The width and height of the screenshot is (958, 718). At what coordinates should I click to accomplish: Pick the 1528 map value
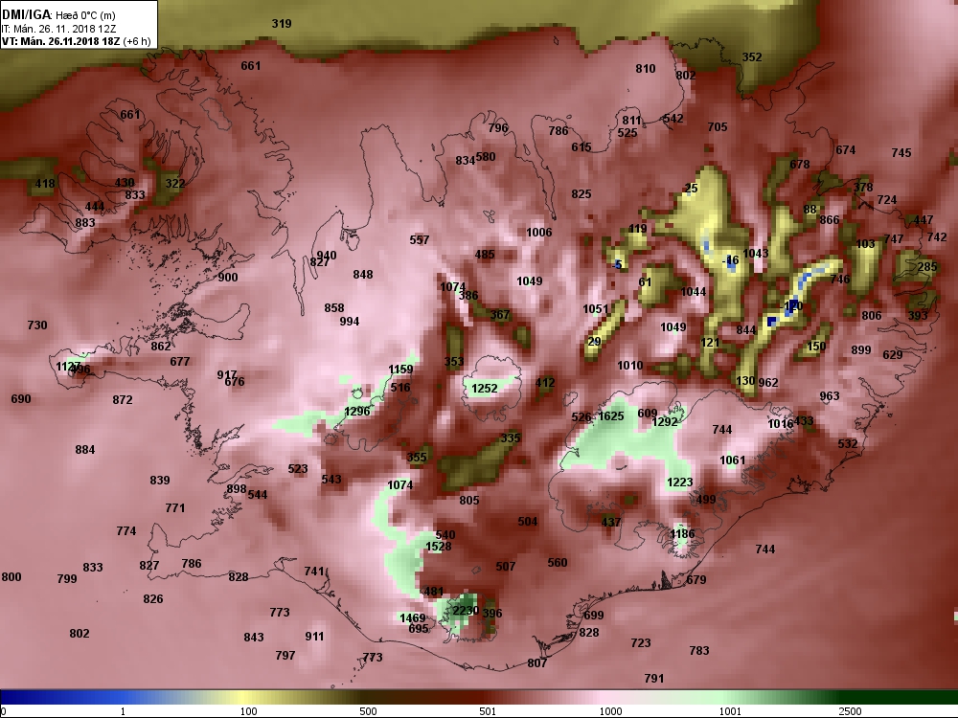(439, 547)
